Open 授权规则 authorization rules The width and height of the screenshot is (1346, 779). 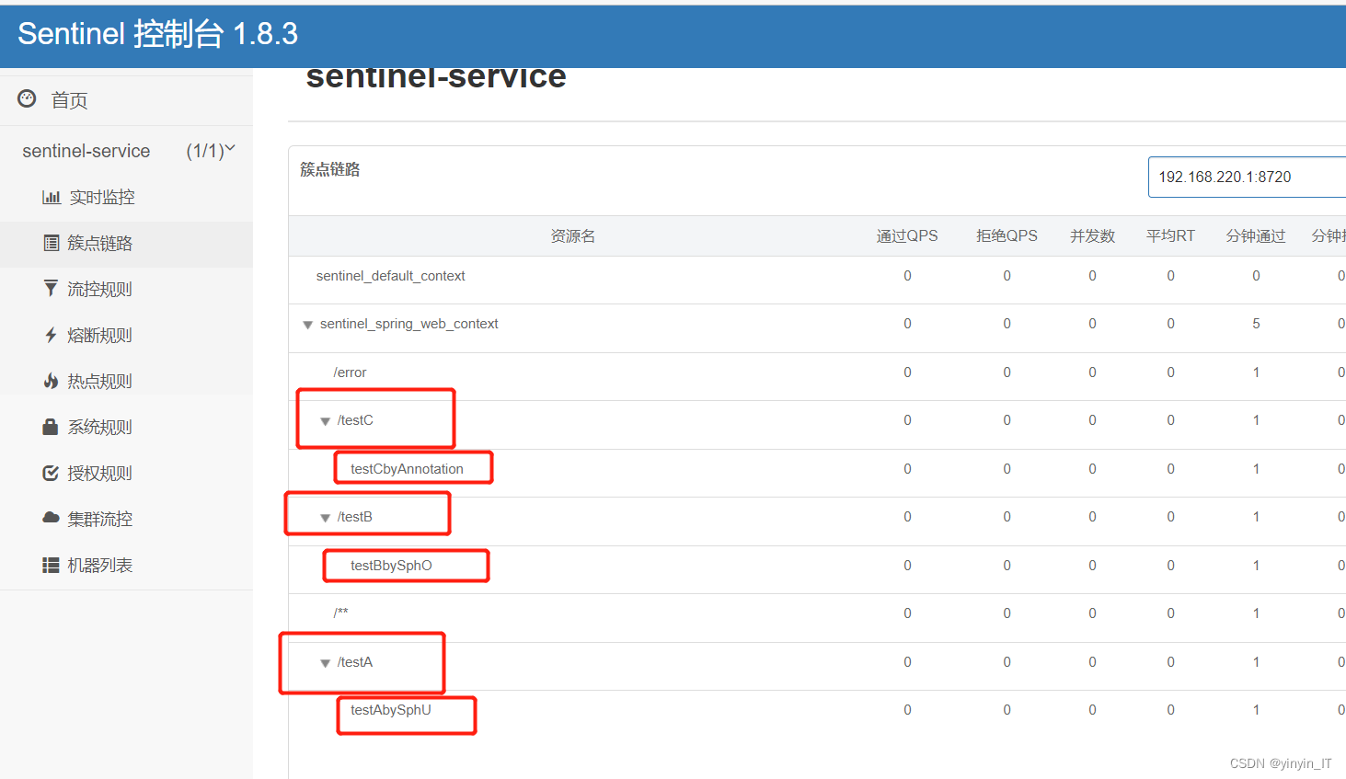(100, 473)
